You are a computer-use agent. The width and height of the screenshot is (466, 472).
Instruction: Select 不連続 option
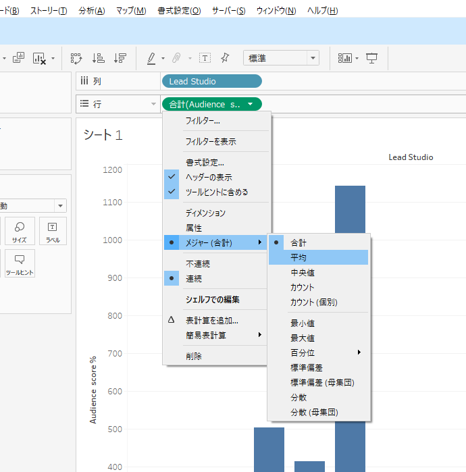(215, 264)
